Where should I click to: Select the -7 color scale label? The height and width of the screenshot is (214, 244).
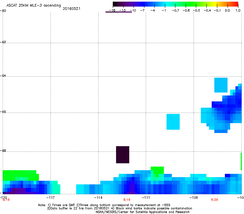[142, 11]
